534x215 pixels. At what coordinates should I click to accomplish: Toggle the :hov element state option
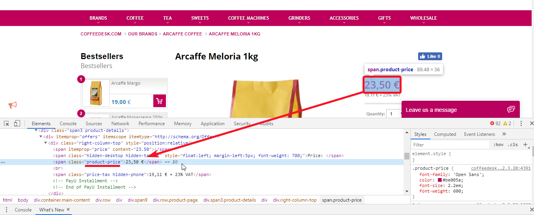click(499, 145)
